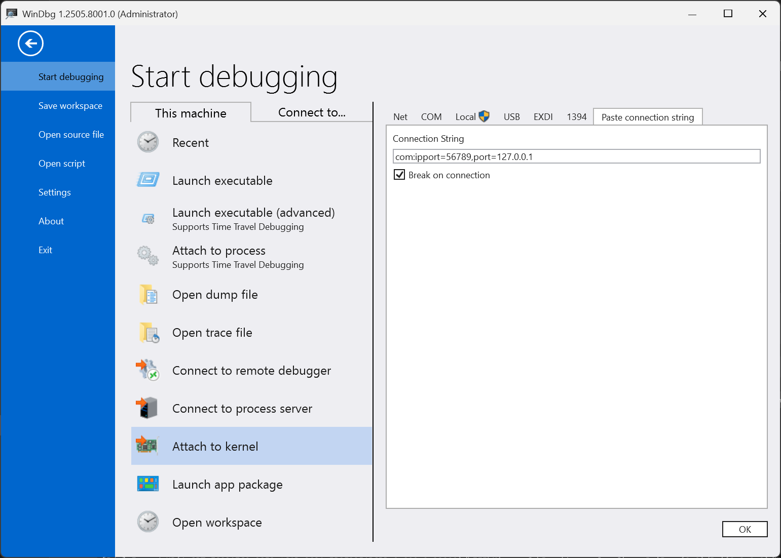Open the USB kernel connection tab
The width and height of the screenshot is (781, 558).
click(512, 117)
